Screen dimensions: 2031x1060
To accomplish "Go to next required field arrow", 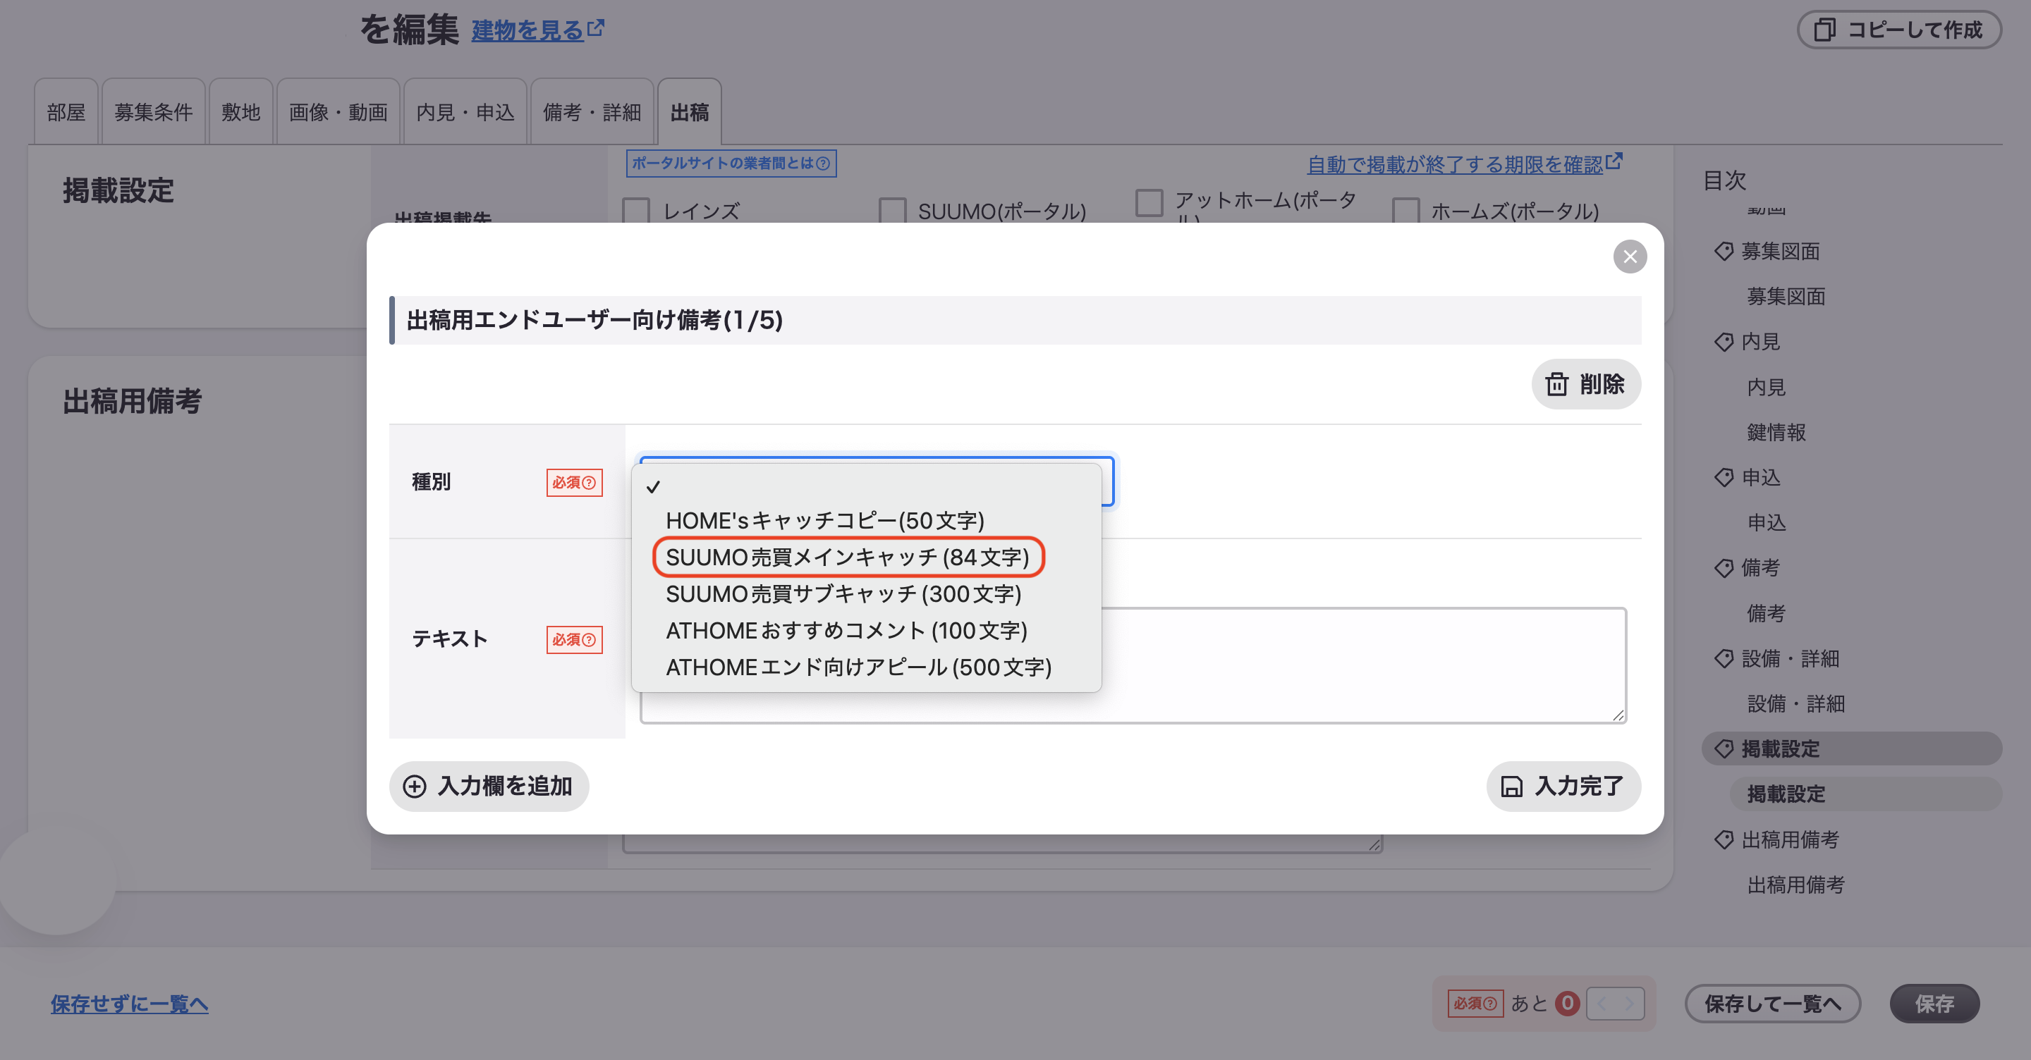I will 1630,1003.
